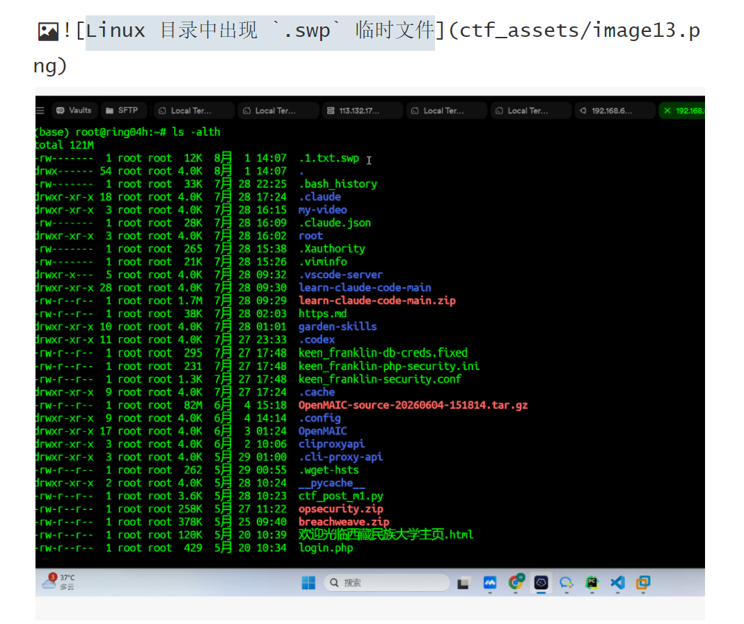This screenshot has height=624, width=744.
Task: Click the .vscode-server directory name
Action: pyautogui.click(x=341, y=275)
